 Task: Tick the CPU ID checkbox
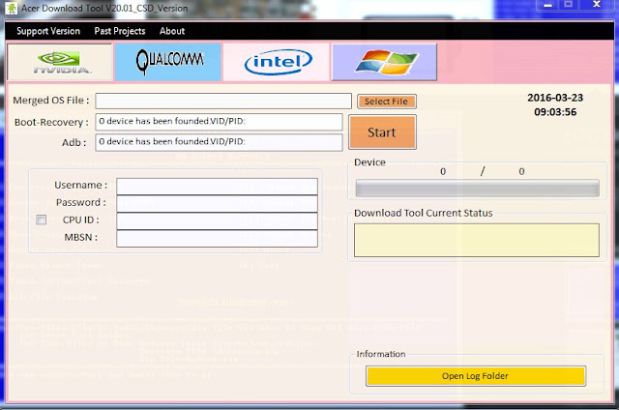pos(41,220)
